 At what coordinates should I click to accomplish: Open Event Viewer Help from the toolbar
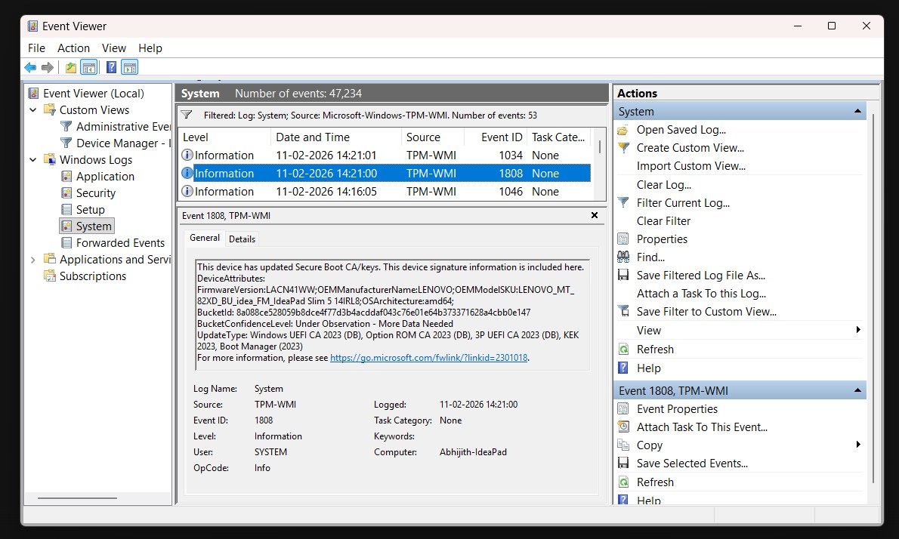click(x=110, y=67)
